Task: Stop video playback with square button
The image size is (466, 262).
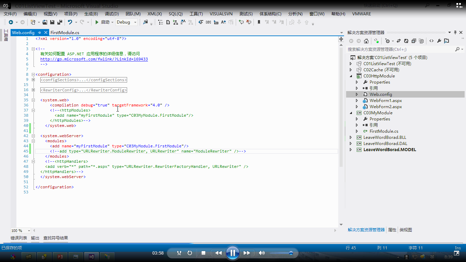Action: (x=203, y=253)
